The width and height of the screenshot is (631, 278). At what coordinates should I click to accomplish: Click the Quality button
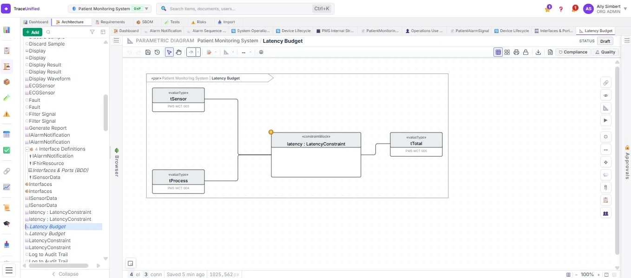[605, 52]
